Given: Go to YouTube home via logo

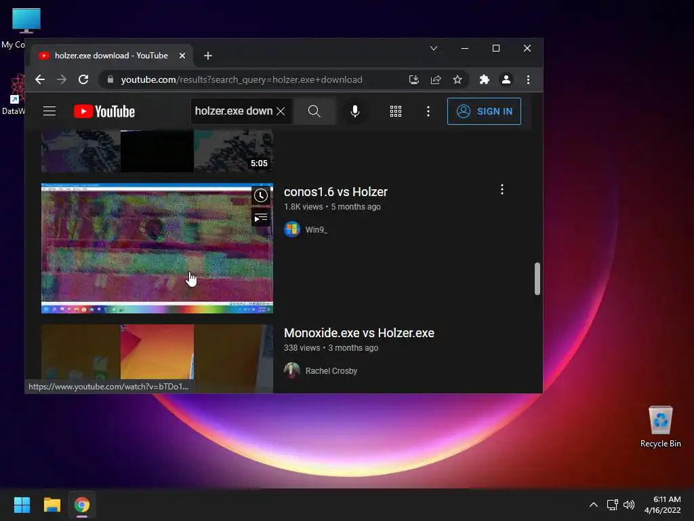Looking at the screenshot, I should click(104, 111).
